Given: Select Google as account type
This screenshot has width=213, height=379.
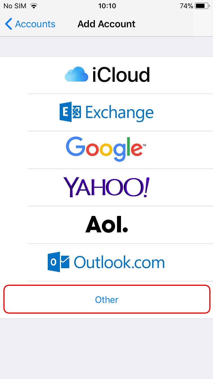Looking at the screenshot, I should pos(106,149).
